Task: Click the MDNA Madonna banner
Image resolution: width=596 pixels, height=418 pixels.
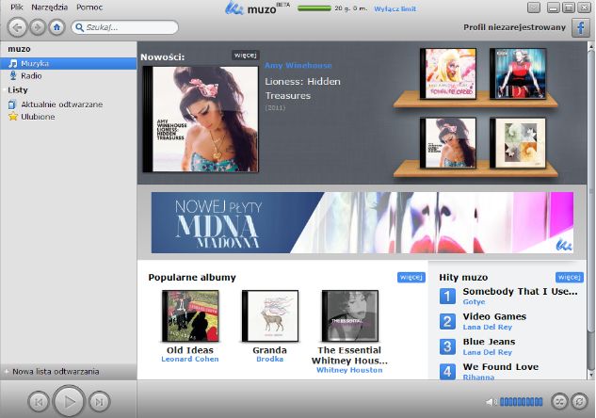Action: click(362, 222)
